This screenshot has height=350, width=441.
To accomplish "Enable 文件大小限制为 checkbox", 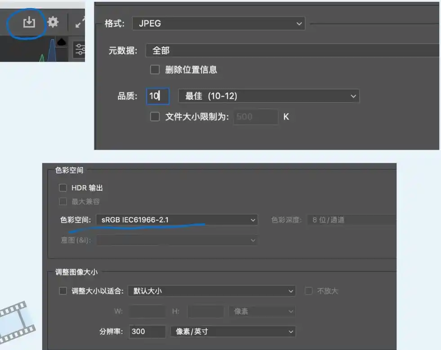I will tap(155, 117).
